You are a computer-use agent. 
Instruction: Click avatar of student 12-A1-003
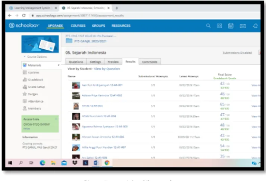click(x=76, y=106)
